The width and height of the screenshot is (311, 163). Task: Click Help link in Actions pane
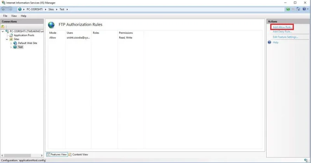click(x=276, y=42)
